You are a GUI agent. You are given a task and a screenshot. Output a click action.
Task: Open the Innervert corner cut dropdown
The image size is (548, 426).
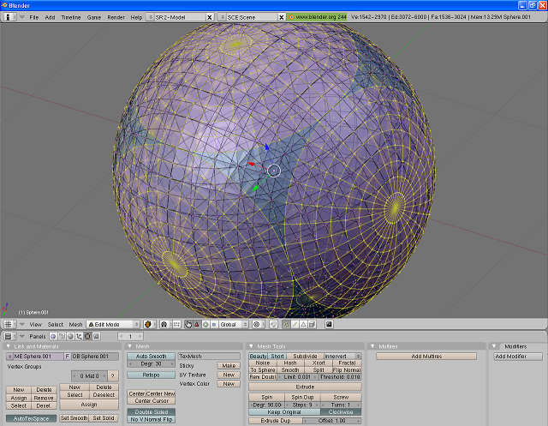[x=342, y=356]
